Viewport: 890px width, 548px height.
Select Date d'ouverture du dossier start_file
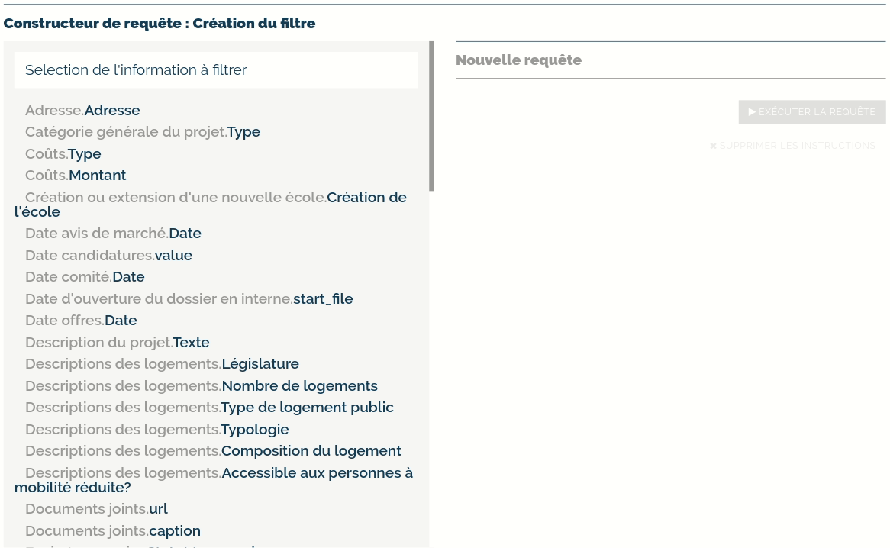pos(189,298)
